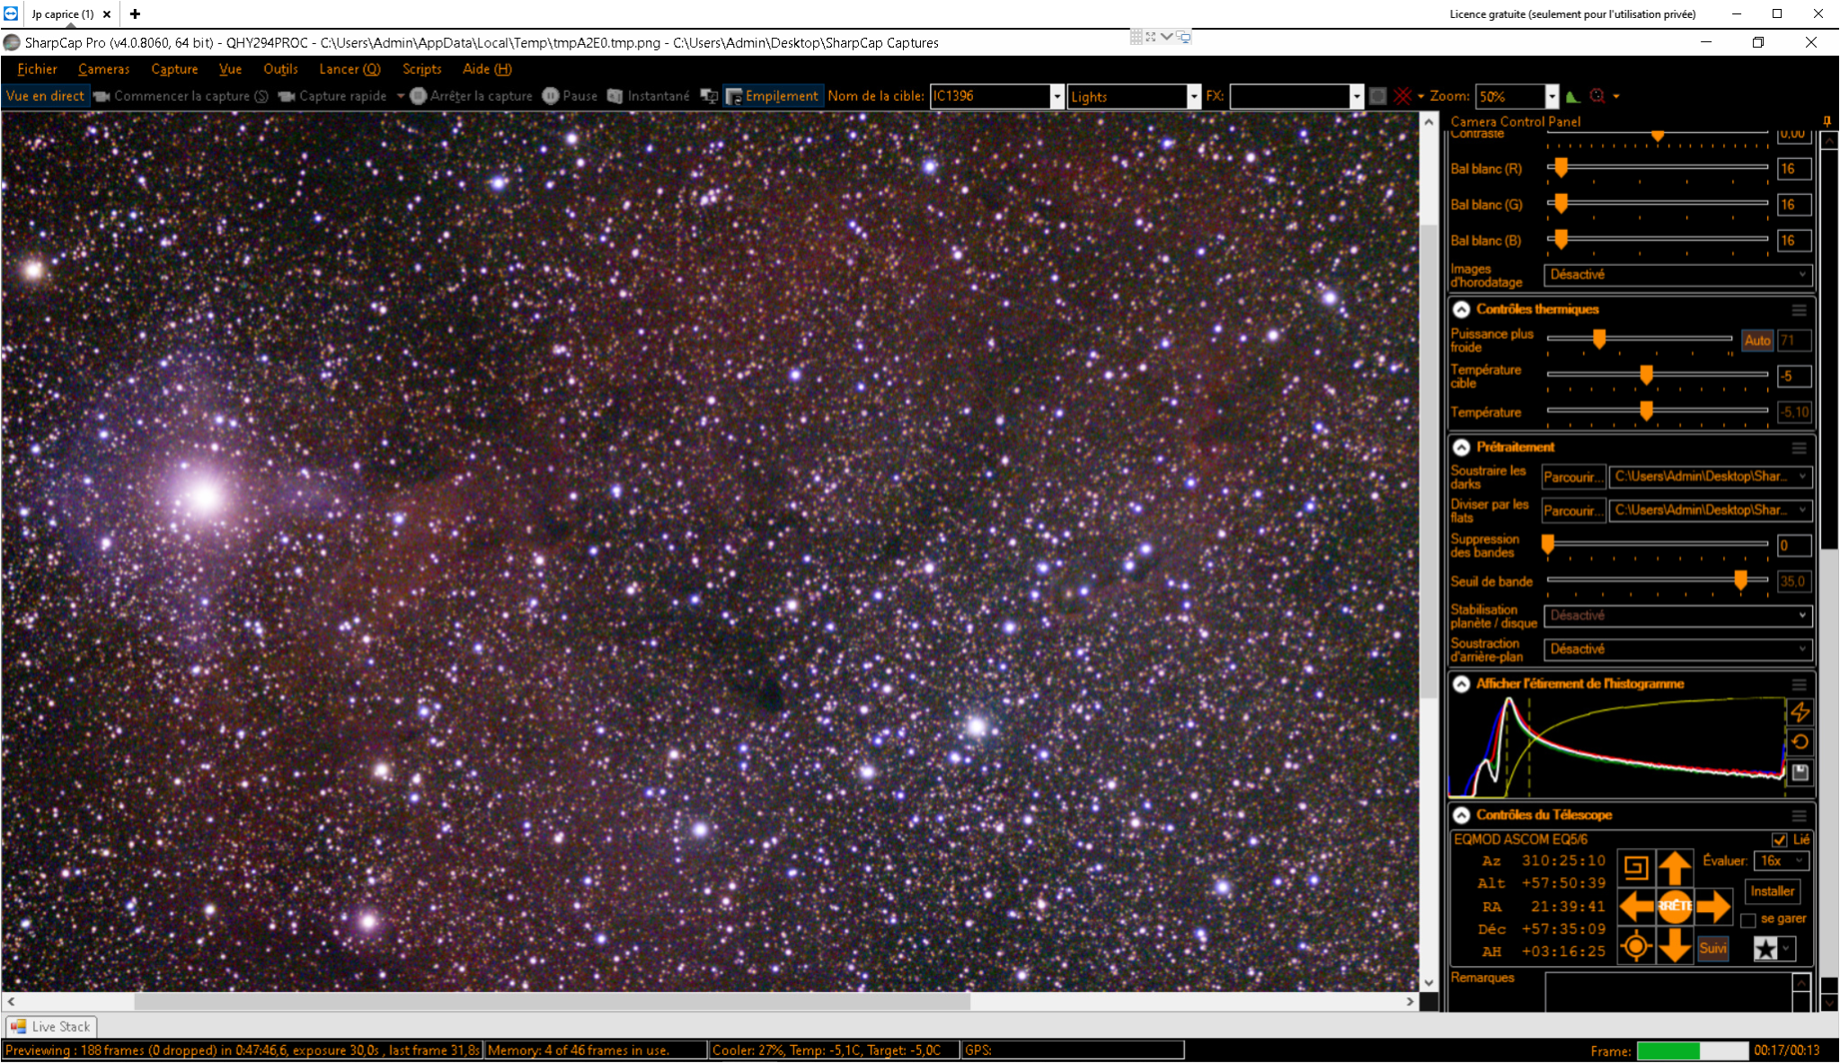Open the Contrôles du Télescope section menu icon
The width and height of the screenshot is (1840, 1063).
[1799, 816]
